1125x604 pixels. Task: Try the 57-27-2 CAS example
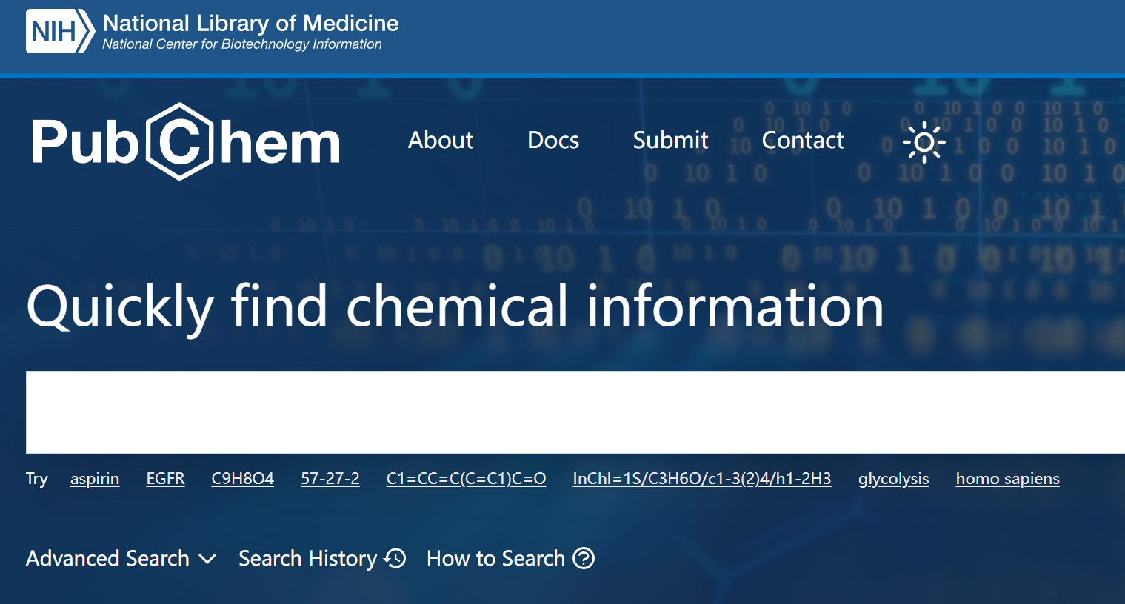pos(330,479)
